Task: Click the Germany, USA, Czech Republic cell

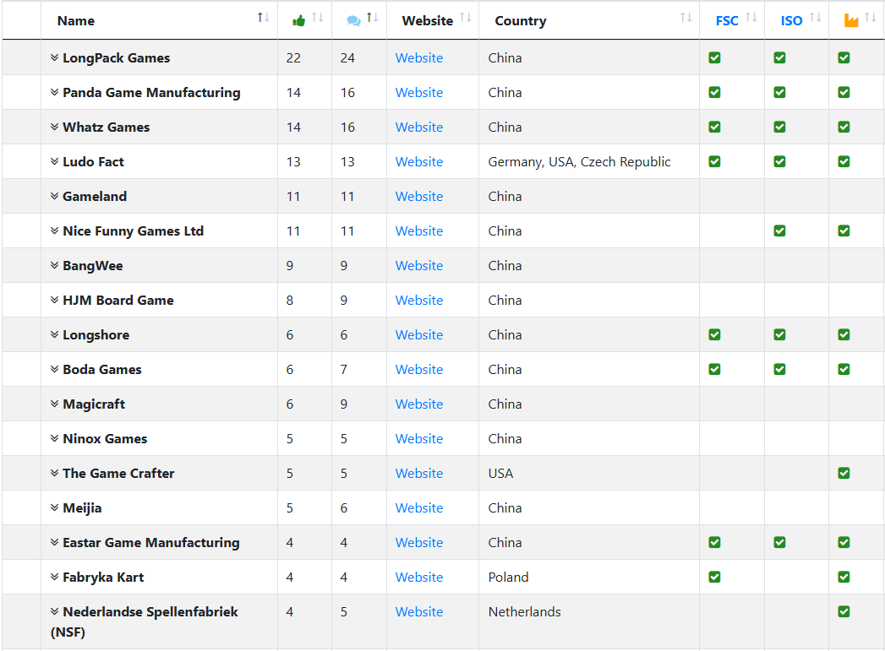Action: [579, 162]
